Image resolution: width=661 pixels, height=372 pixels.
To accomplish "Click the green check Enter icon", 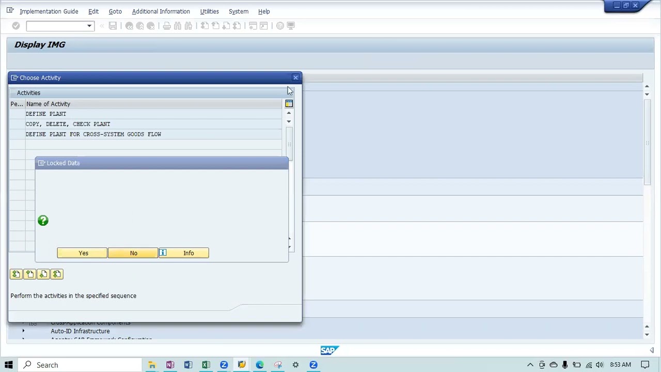I will click(x=15, y=26).
